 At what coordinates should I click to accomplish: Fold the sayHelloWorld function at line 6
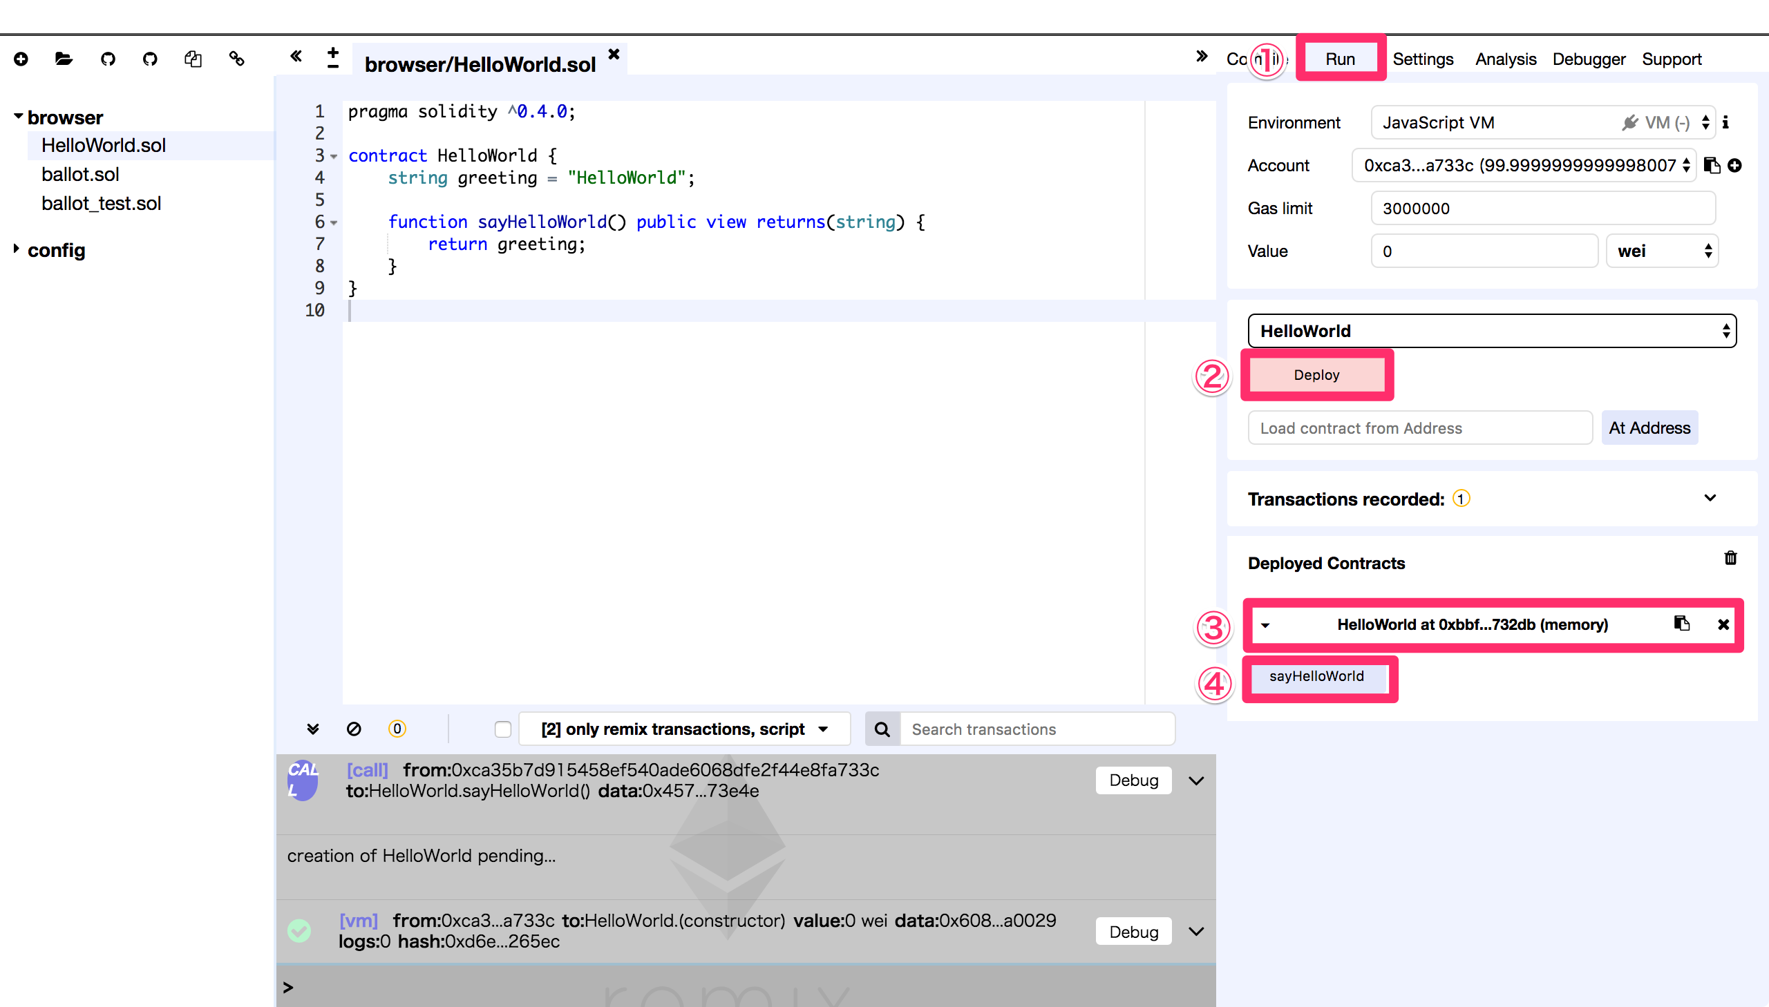(334, 223)
